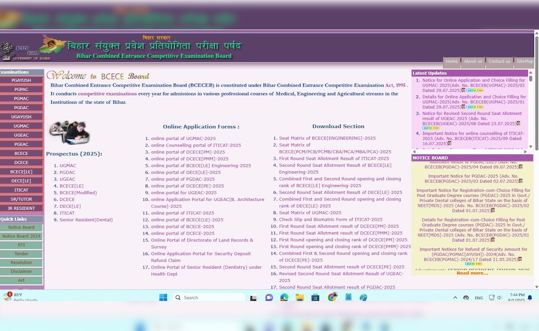
Task: Open the weather widget showing 85°F
Action: 20,297
